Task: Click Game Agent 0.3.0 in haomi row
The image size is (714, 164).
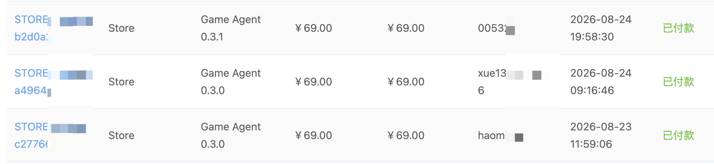Action: coord(231,135)
